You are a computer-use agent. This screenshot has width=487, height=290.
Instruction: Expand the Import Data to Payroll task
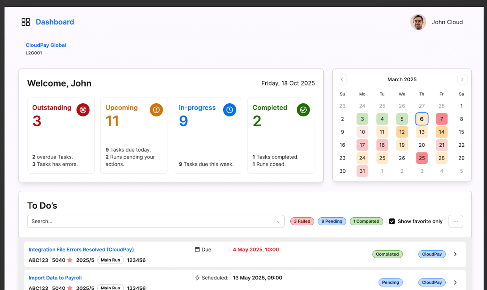click(x=455, y=282)
